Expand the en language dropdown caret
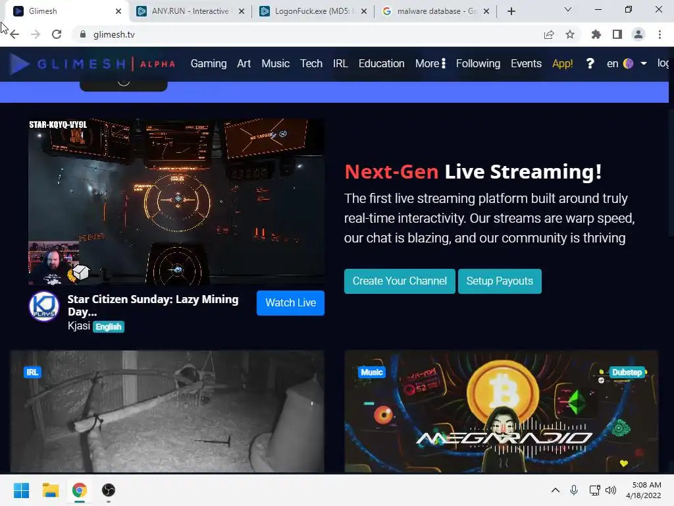Screen dimensions: 674x506 click(644, 64)
